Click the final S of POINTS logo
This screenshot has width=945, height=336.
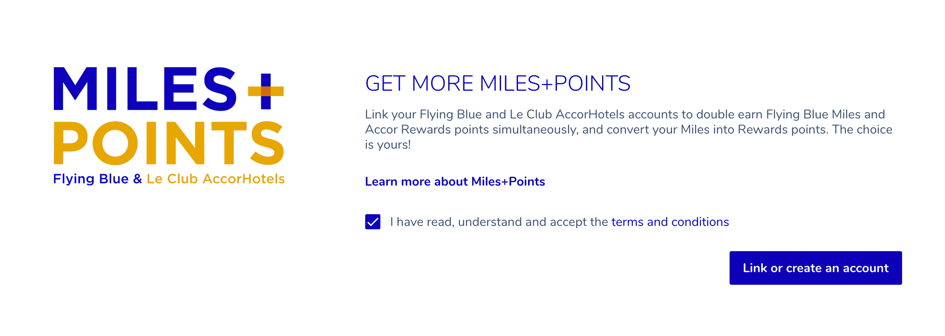[x=268, y=143]
